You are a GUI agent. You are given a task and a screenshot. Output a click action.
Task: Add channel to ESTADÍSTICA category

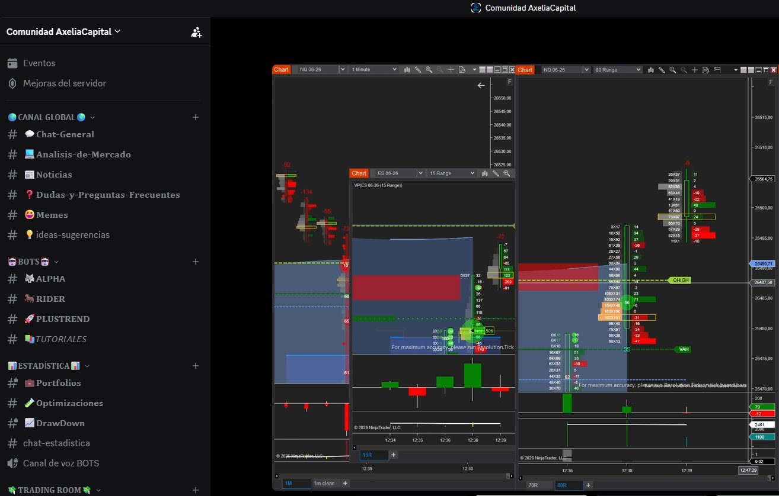point(196,366)
